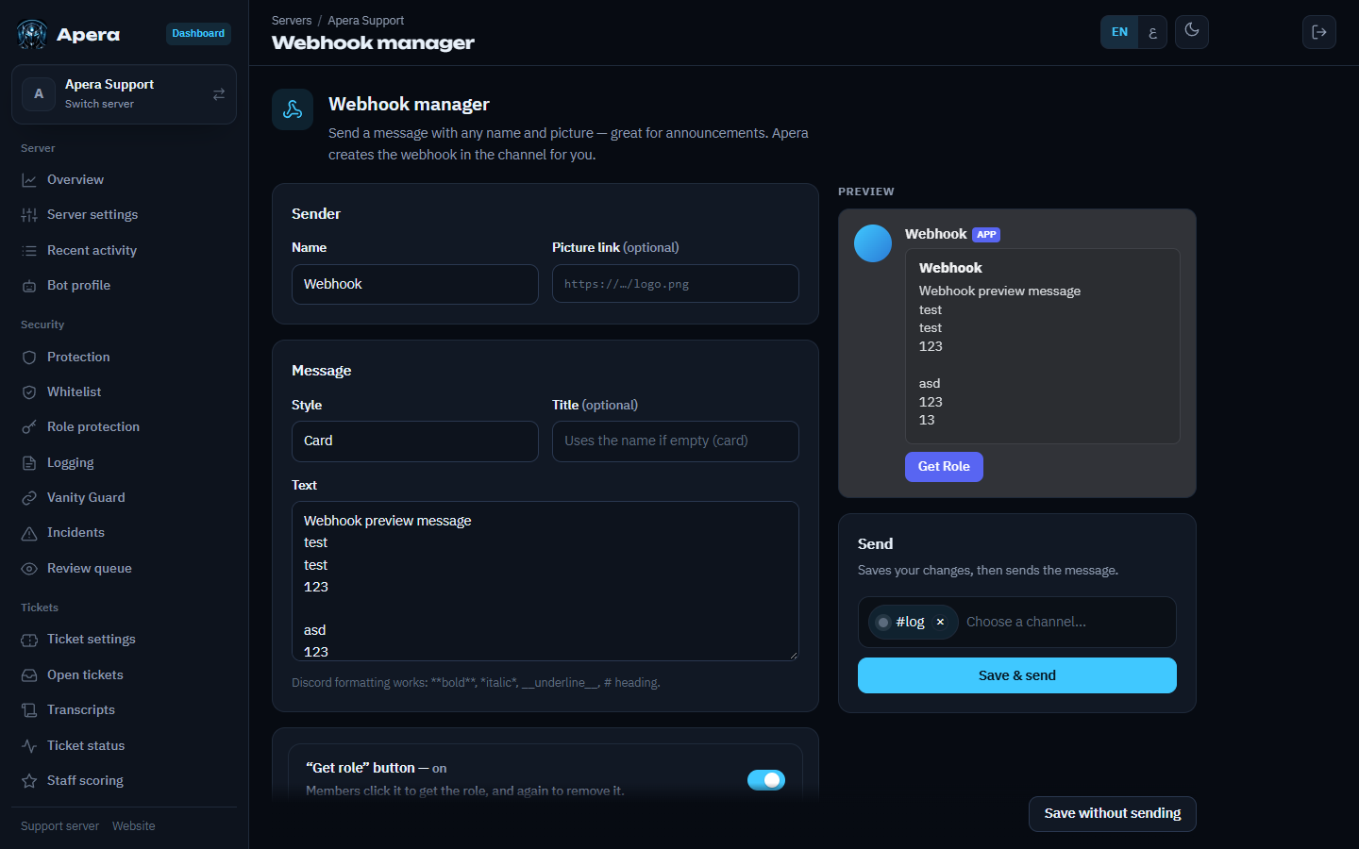1359x849 pixels.
Task: Click the sender Name input field
Action: click(415, 284)
